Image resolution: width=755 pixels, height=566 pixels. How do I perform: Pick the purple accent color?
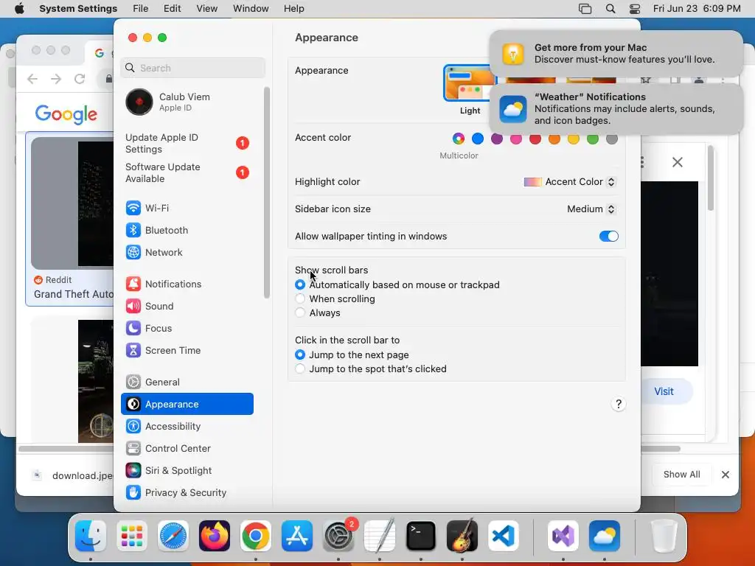497,139
